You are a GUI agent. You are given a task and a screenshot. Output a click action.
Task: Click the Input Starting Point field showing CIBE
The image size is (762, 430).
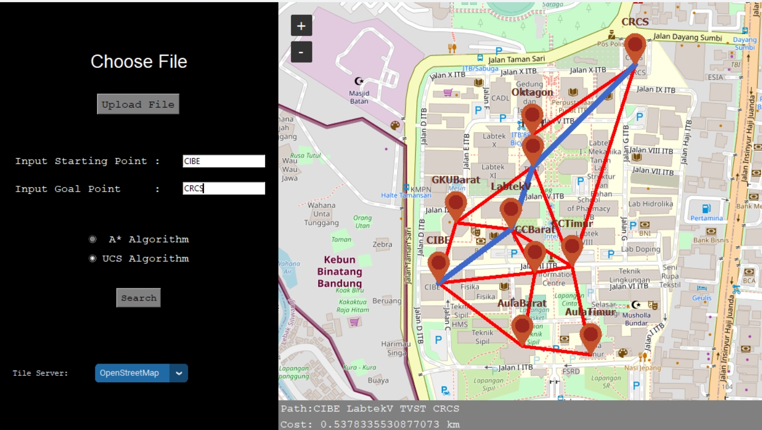224,160
